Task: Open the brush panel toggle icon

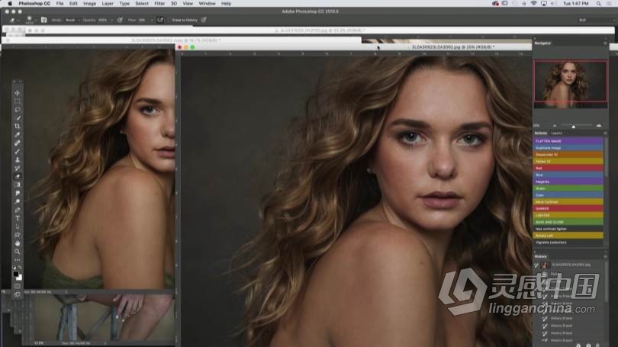Action: [x=43, y=20]
